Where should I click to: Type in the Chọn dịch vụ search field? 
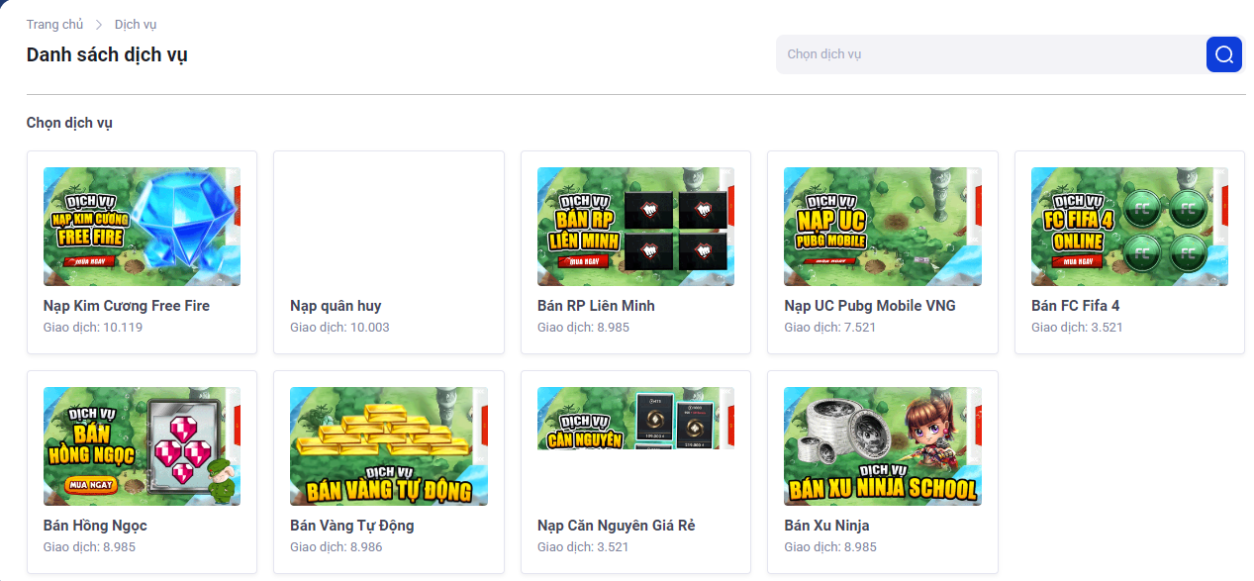click(990, 54)
